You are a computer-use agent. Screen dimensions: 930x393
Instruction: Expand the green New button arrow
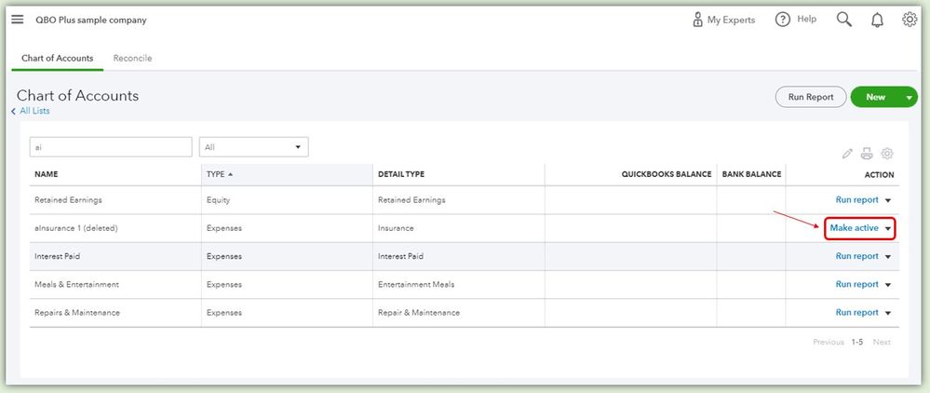click(x=909, y=97)
